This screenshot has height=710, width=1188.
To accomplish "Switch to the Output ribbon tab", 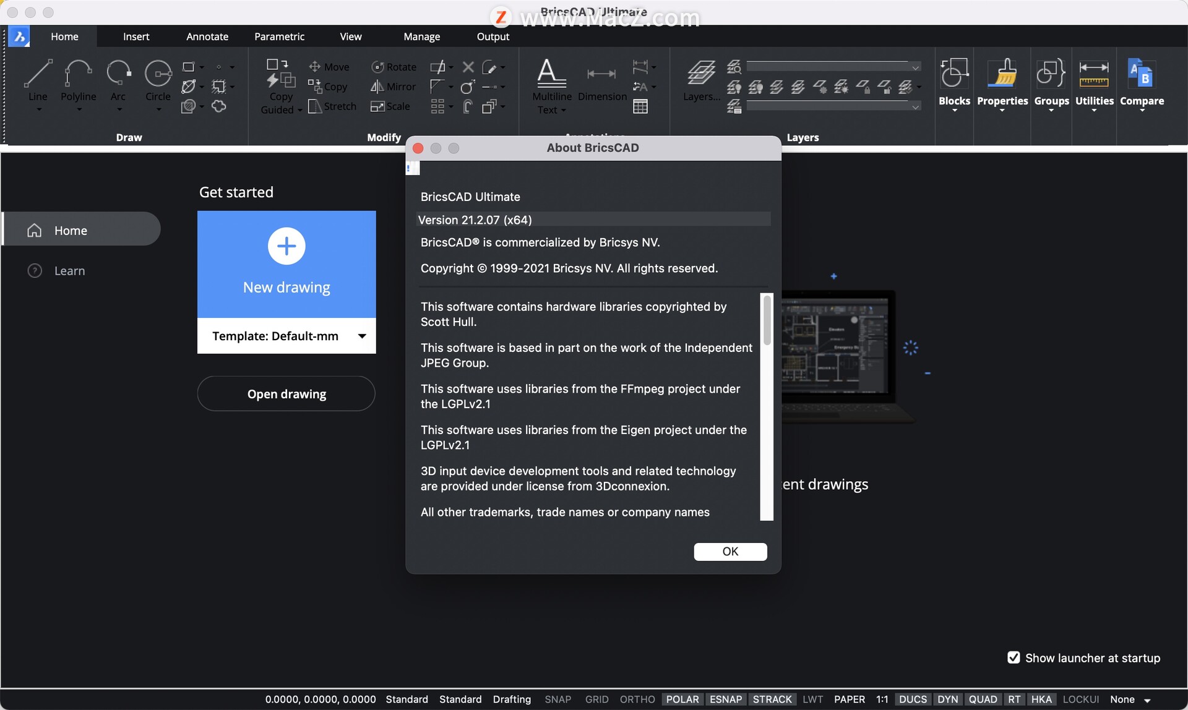I will (493, 36).
